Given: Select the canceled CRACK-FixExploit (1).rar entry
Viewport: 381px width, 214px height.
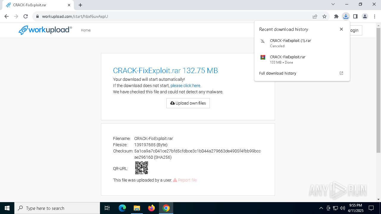Looking at the screenshot, I should (x=302, y=43).
